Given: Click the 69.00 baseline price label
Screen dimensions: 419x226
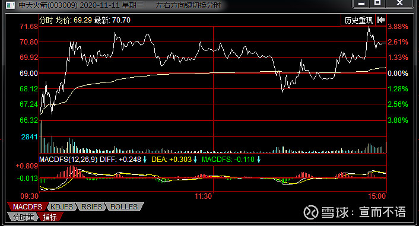Looking at the screenshot, I should pos(29,74).
